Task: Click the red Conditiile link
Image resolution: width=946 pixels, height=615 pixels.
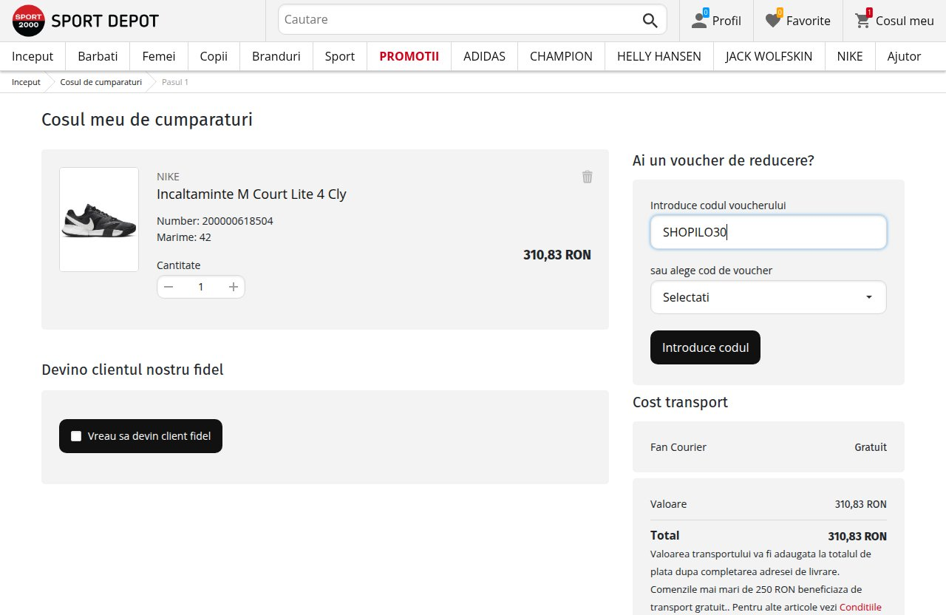Action: pos(860,607)
